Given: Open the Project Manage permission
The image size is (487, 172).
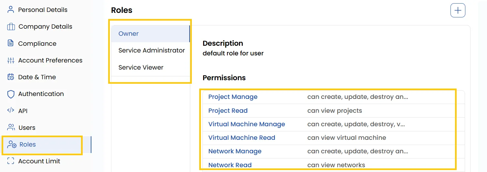Looking at the screenshot, I should pyautogui.click(x=233, y=97).
